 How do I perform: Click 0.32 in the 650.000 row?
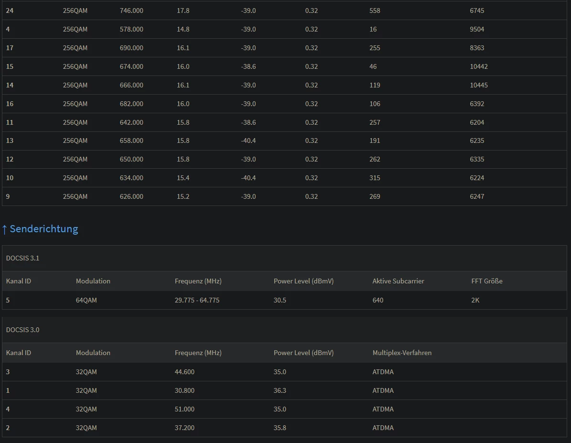tap(312, 159)
